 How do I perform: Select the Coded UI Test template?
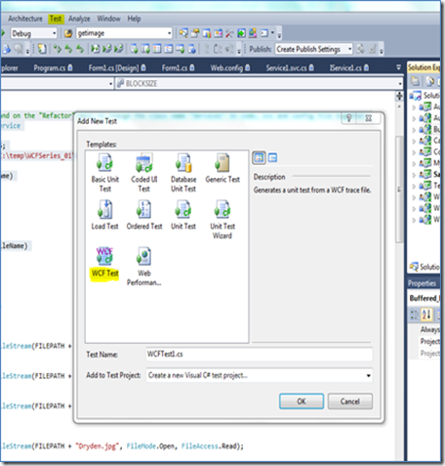[x=144, y=173]
